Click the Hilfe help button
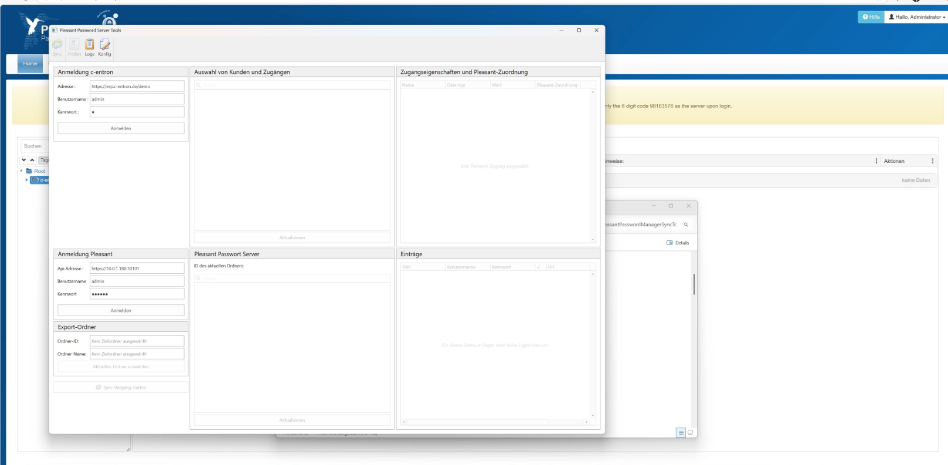Viewport: 948px width, 465px height. coord(871,17)
